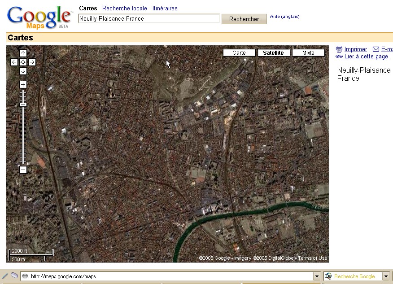Switch to Mixte hybrid view
Screen dimensions: 393x284
(308, 53)
